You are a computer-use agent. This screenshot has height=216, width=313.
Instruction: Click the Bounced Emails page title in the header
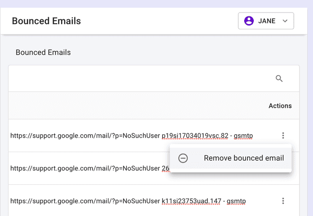click(46, 21)
